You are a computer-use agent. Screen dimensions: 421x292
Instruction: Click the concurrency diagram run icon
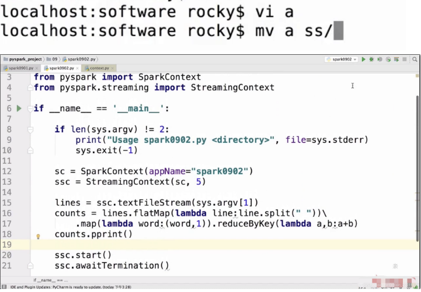[x=395, y=59]
